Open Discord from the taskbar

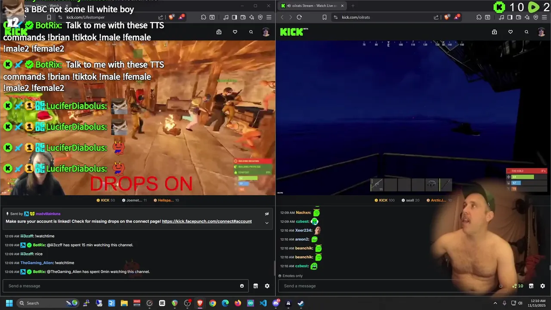point(275,303)
